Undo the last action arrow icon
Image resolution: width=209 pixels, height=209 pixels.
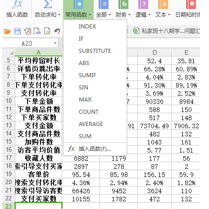tap(57, 31)
